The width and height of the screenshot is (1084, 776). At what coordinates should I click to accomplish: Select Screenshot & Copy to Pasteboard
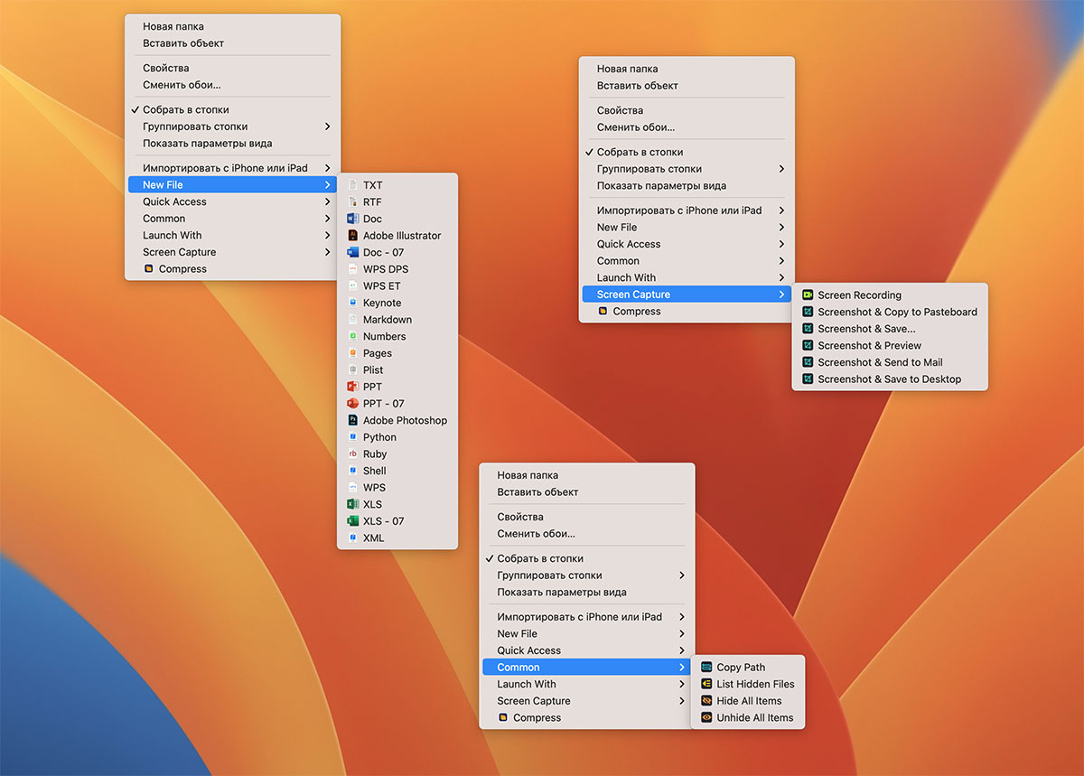896,312
